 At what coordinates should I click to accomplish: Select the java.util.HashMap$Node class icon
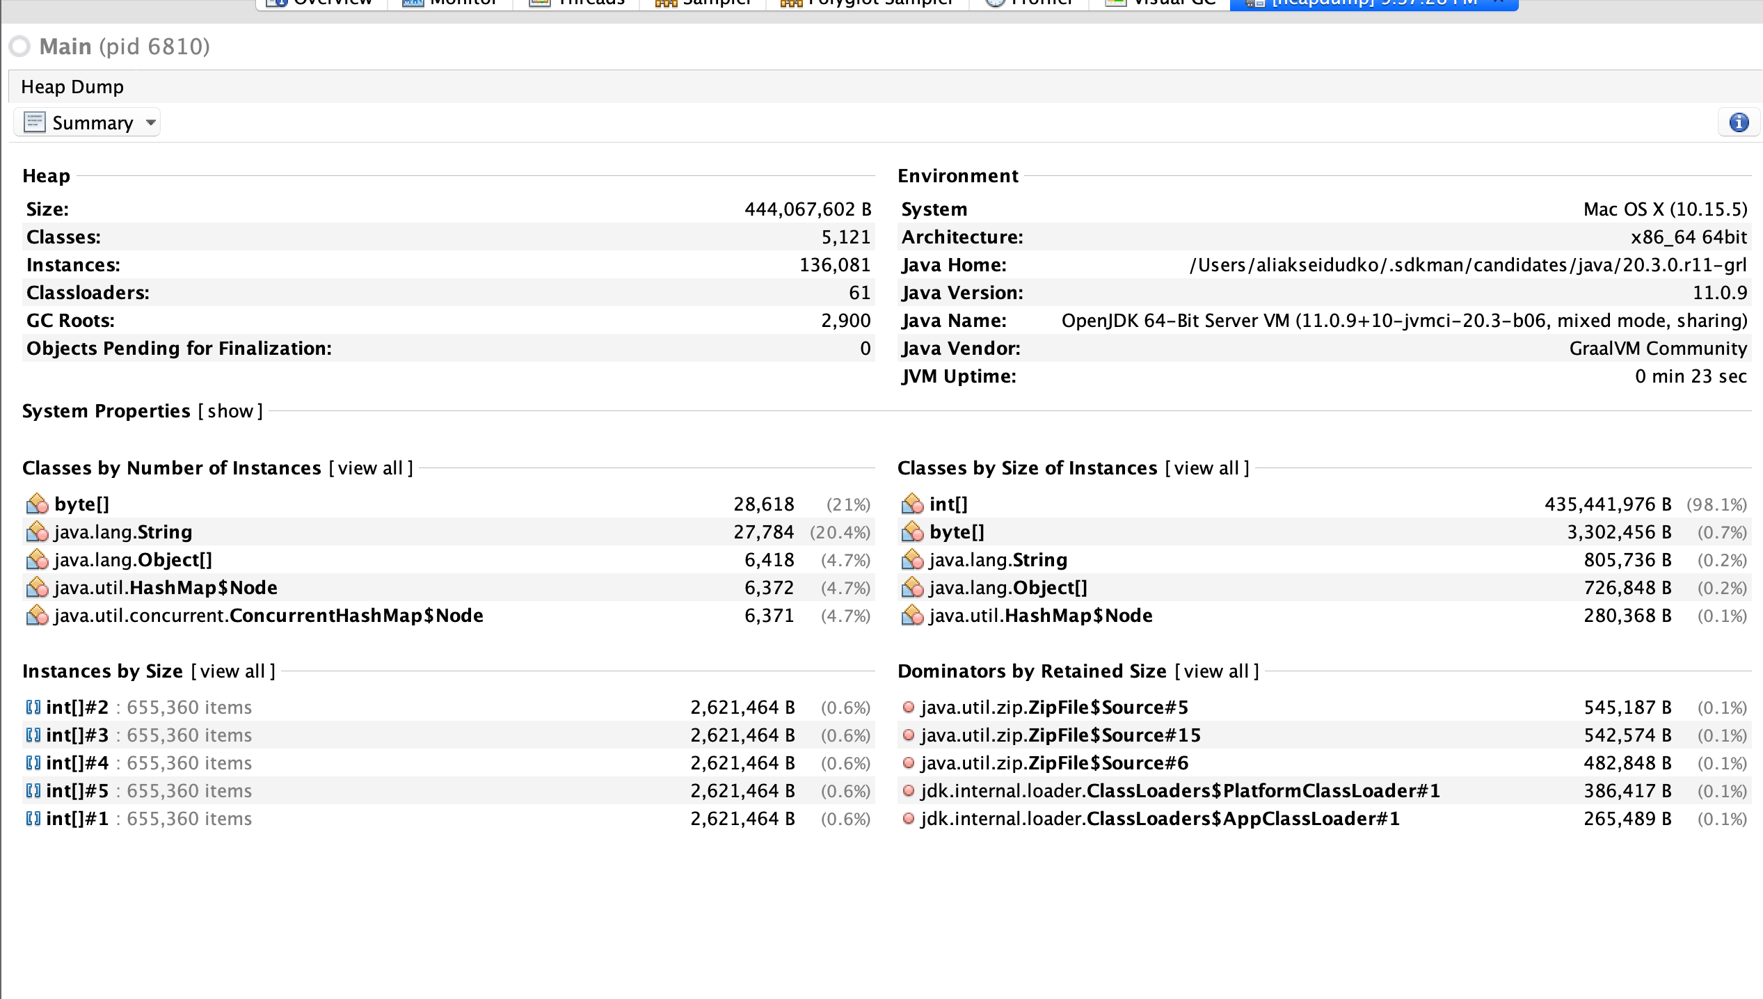point(36,588)
